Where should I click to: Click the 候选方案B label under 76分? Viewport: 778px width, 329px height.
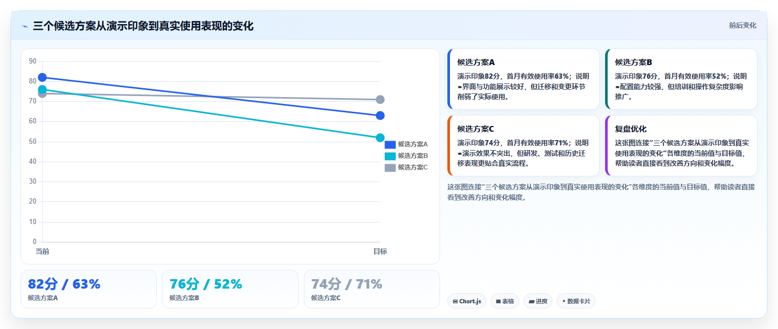184,298
